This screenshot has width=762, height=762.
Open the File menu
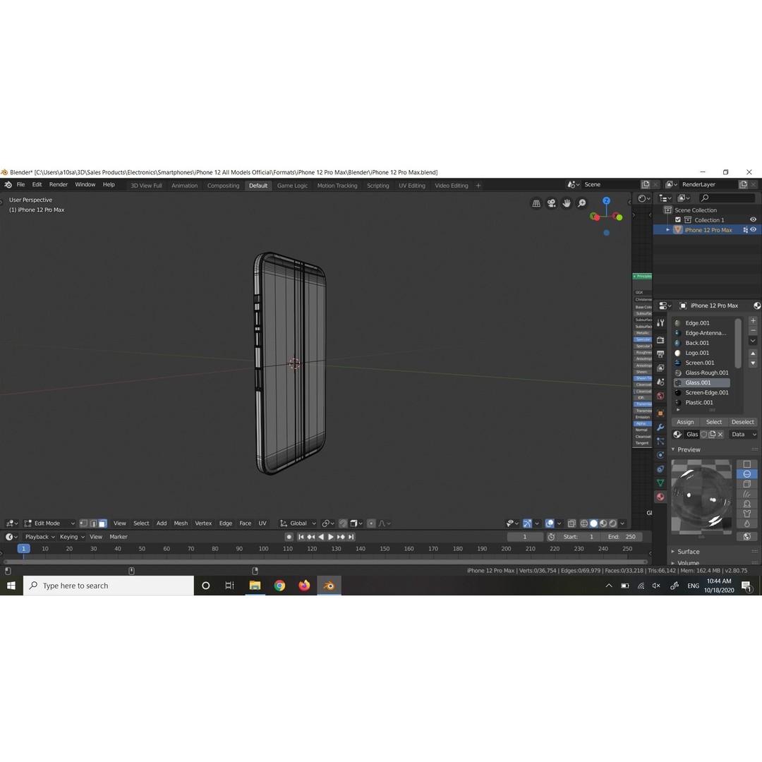point(21,185)
